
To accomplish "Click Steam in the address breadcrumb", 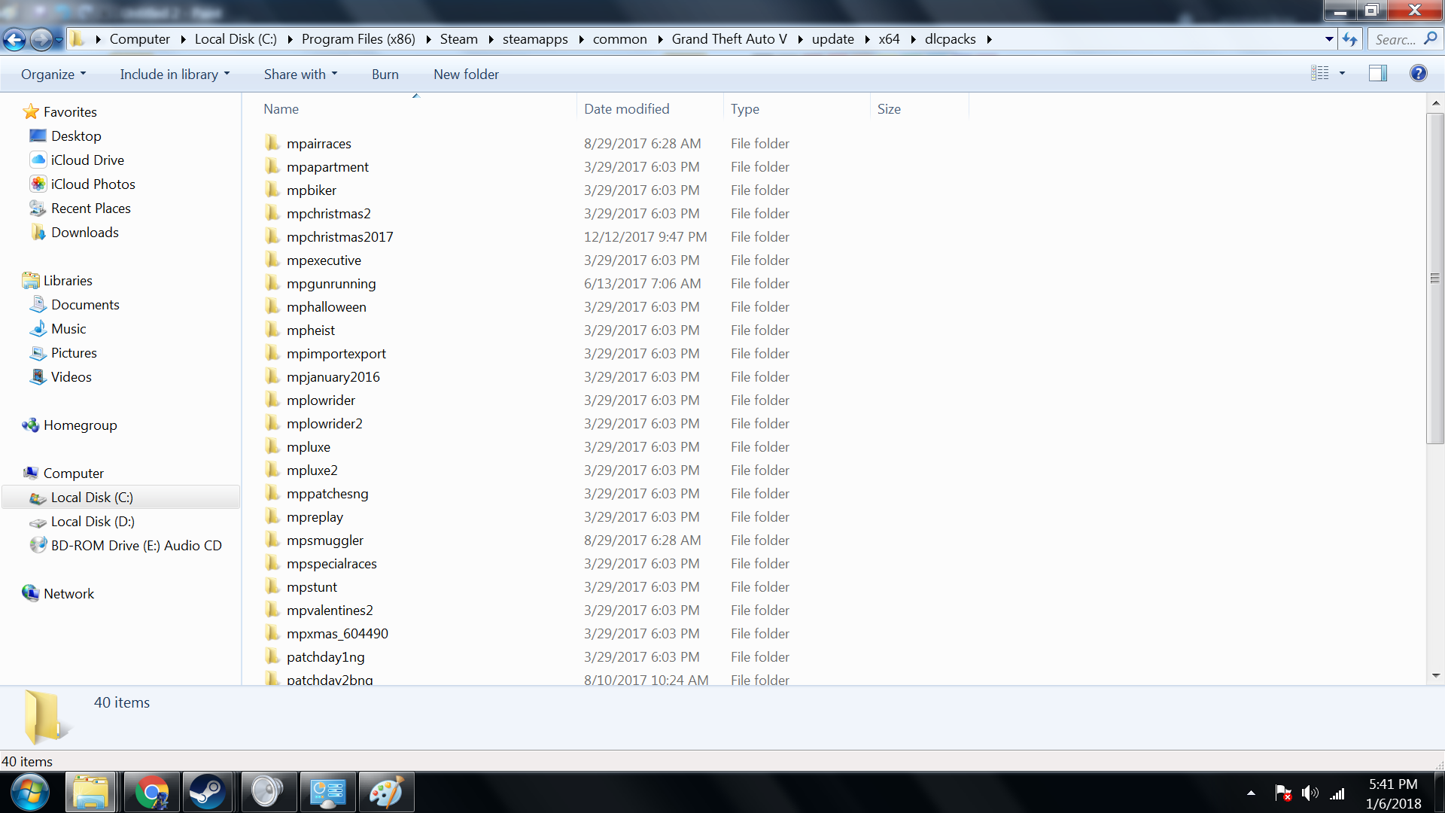I will click(458, 39).
